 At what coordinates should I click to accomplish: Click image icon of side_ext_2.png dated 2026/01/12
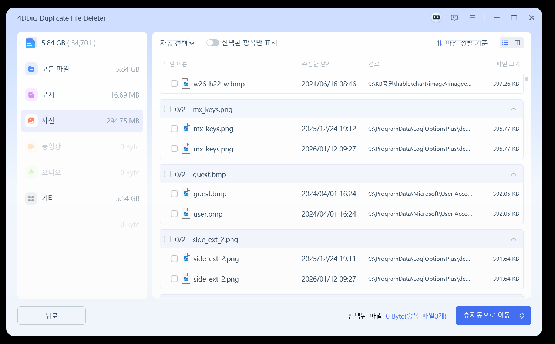tap(186, 279)
